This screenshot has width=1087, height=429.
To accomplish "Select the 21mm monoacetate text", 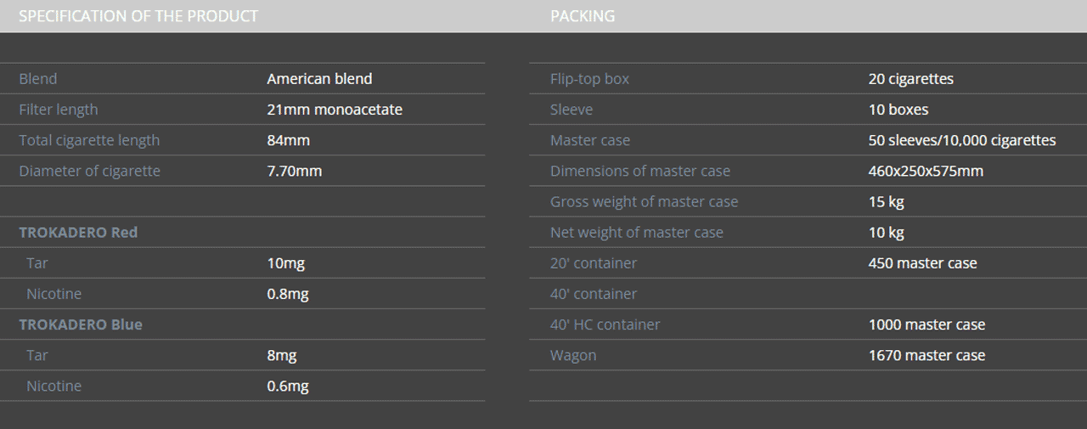I will (335, 110).
